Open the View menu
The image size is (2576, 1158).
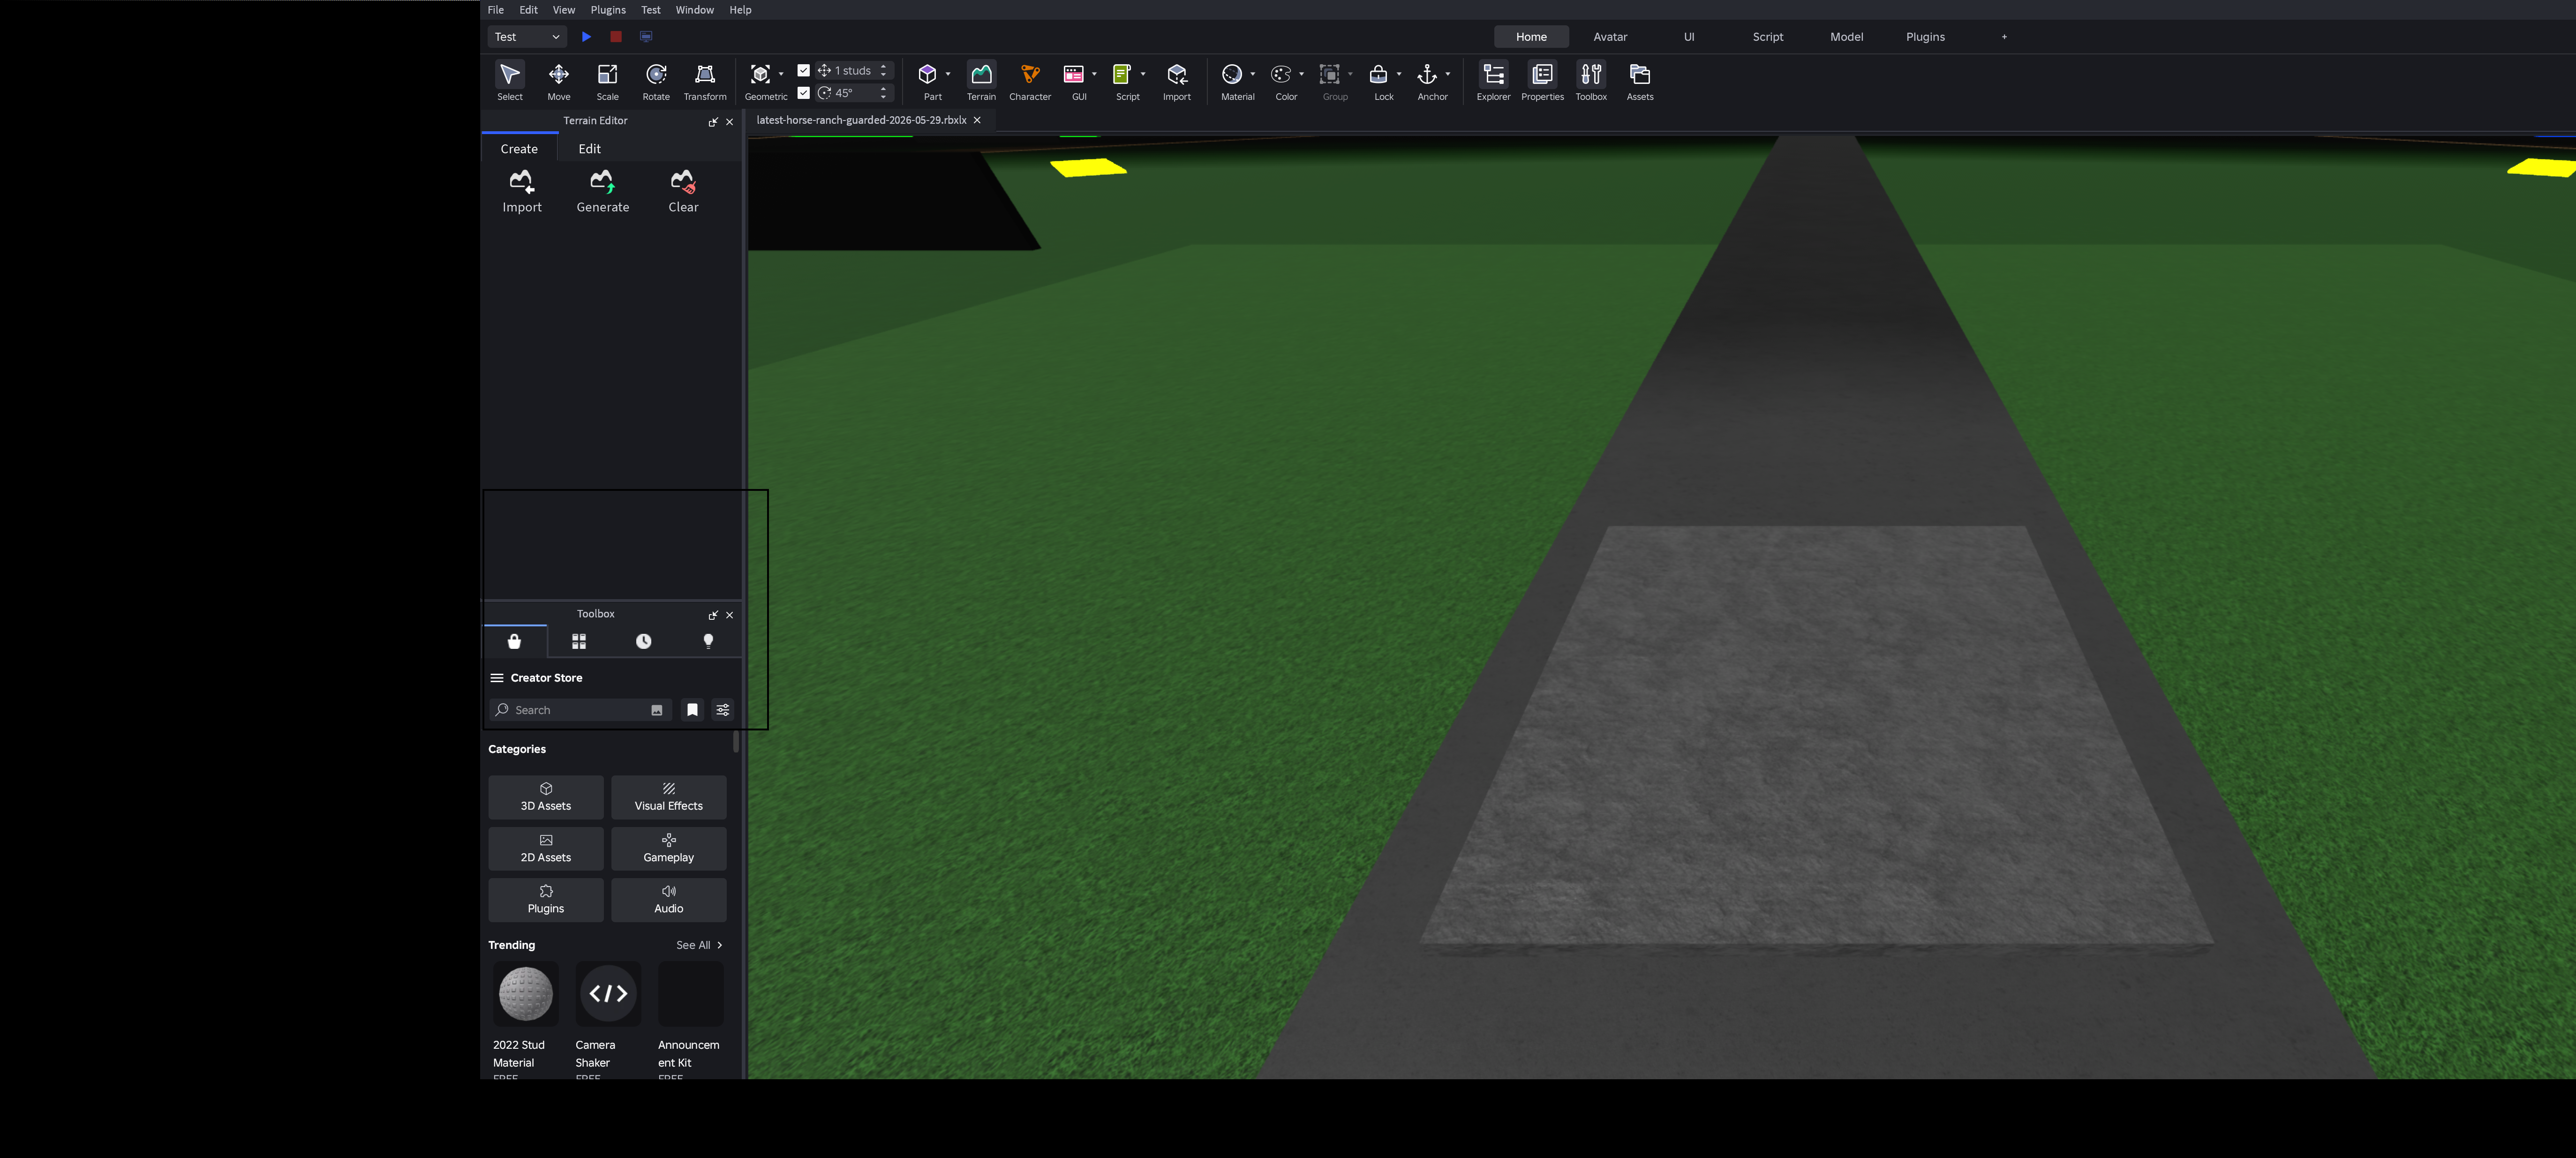(x=564, y=10)
